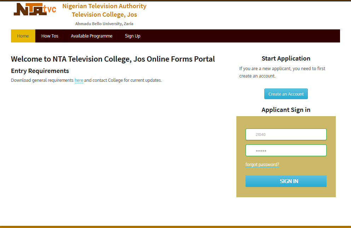Click the Applicant Sign in heading
This screenshot has height=228, width=351.
pos(286,110)
